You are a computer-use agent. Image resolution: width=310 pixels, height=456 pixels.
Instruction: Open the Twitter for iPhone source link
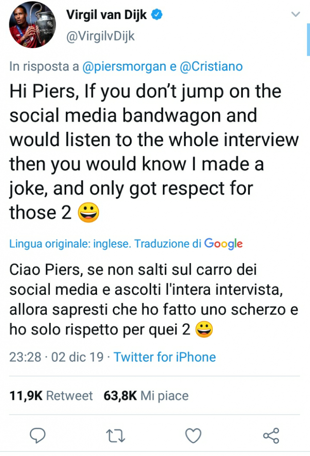165,357
